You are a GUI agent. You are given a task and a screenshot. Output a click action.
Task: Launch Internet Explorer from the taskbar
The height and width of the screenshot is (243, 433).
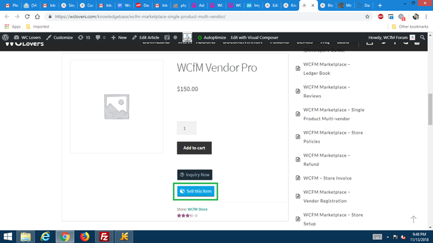tap(45, 237)
